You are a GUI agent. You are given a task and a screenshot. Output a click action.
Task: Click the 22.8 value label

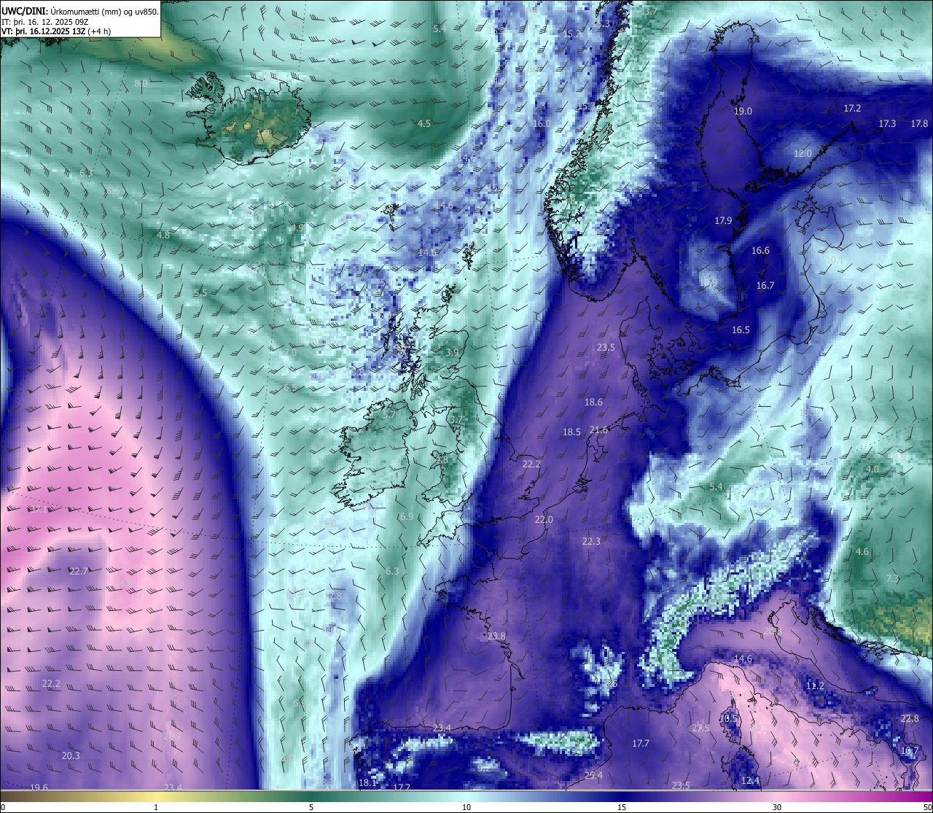click(910, 718)
